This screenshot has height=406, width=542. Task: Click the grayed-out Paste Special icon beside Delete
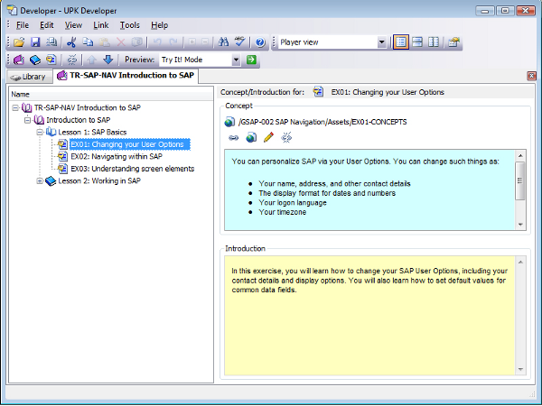[137, 42]
